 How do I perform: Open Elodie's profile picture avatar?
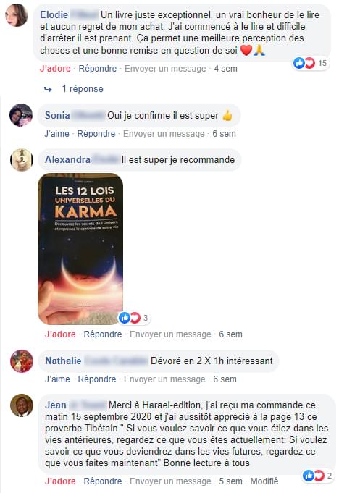point(17,15)
